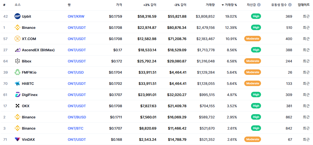Select +2% depth $2,543.24 in VinDAX row
Image resolution: width=313 pixels, height=145 pixels.
(148, 140)
